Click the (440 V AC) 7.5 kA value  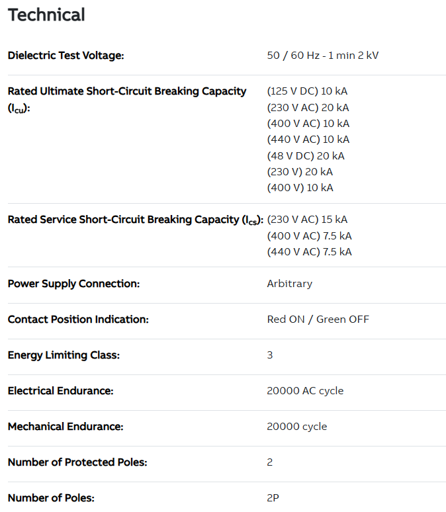point(309,252)
